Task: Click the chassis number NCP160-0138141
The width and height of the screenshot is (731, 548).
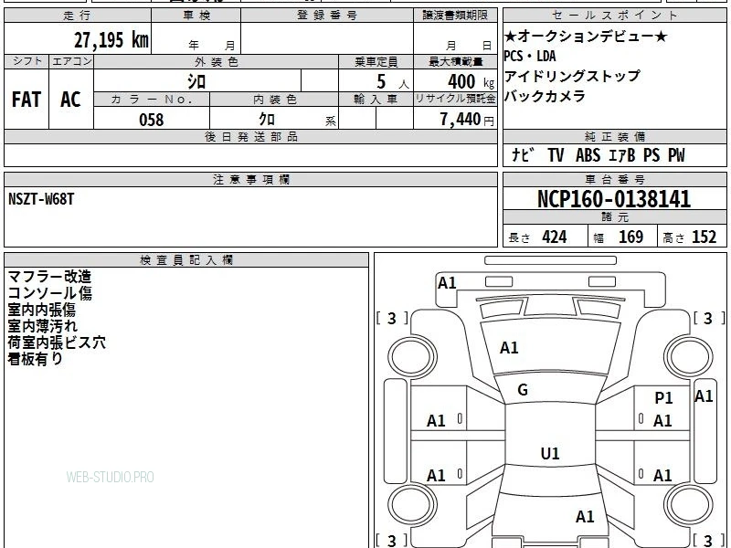Action: click(x=614, y=199)
